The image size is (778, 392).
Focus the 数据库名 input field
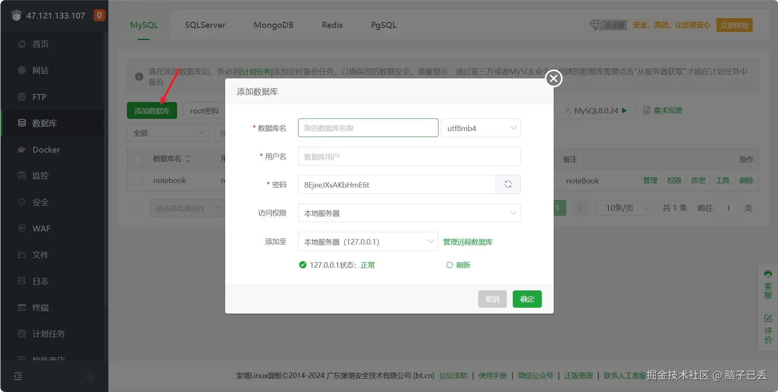coord(368,128)
